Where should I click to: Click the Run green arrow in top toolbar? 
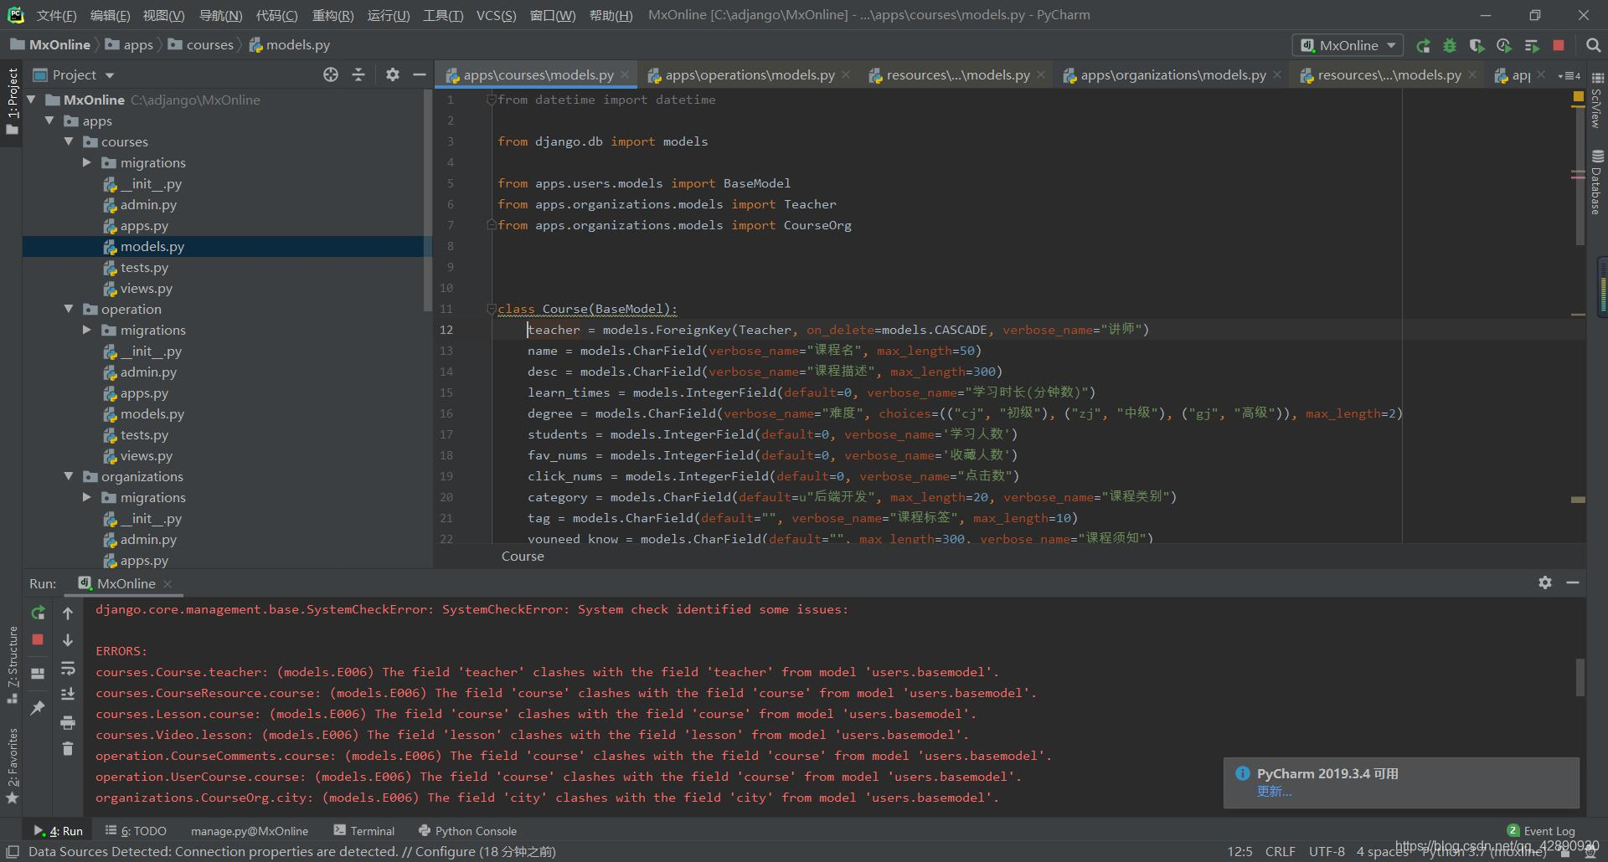1423,46
